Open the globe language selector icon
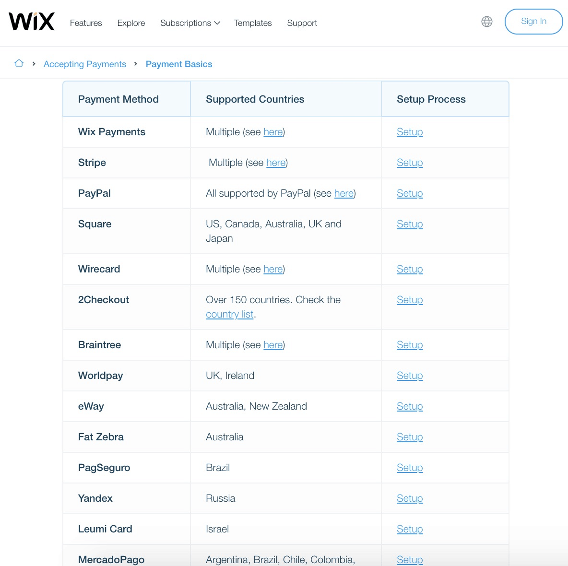Image resolution: width=568 pixels, height=566 pixels. [486, 22]
